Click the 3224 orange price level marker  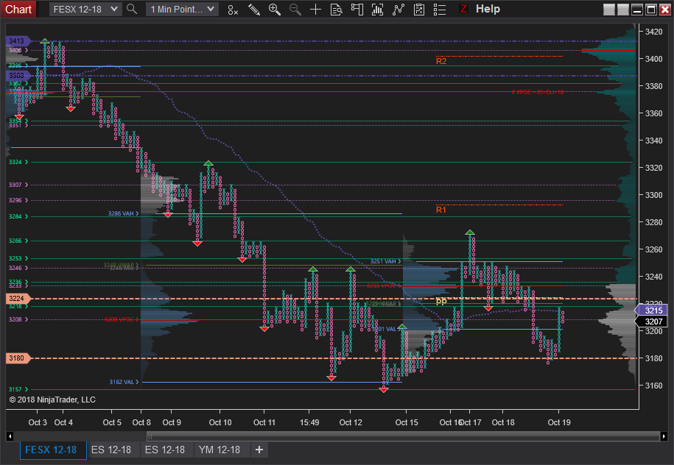17,299
